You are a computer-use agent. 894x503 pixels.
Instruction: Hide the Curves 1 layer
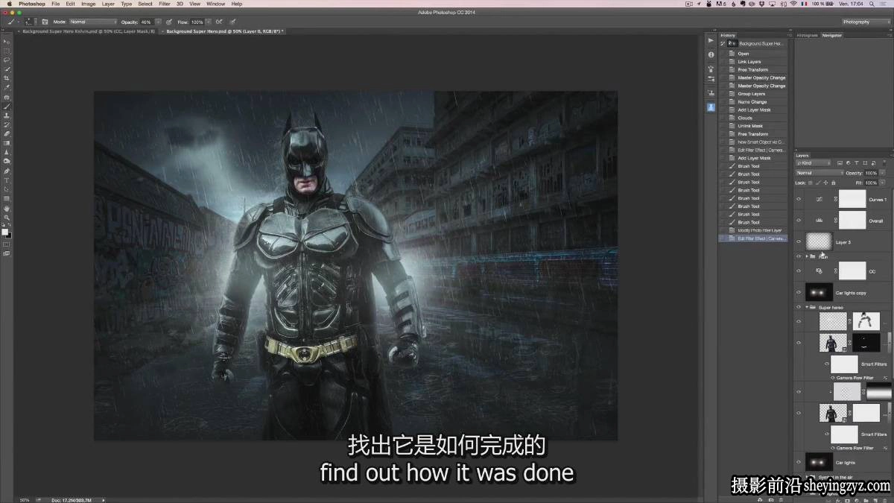tap(799, 199)
